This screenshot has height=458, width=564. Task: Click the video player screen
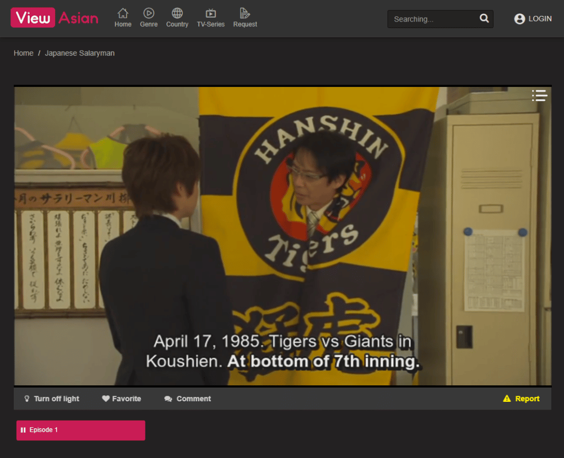282,235
